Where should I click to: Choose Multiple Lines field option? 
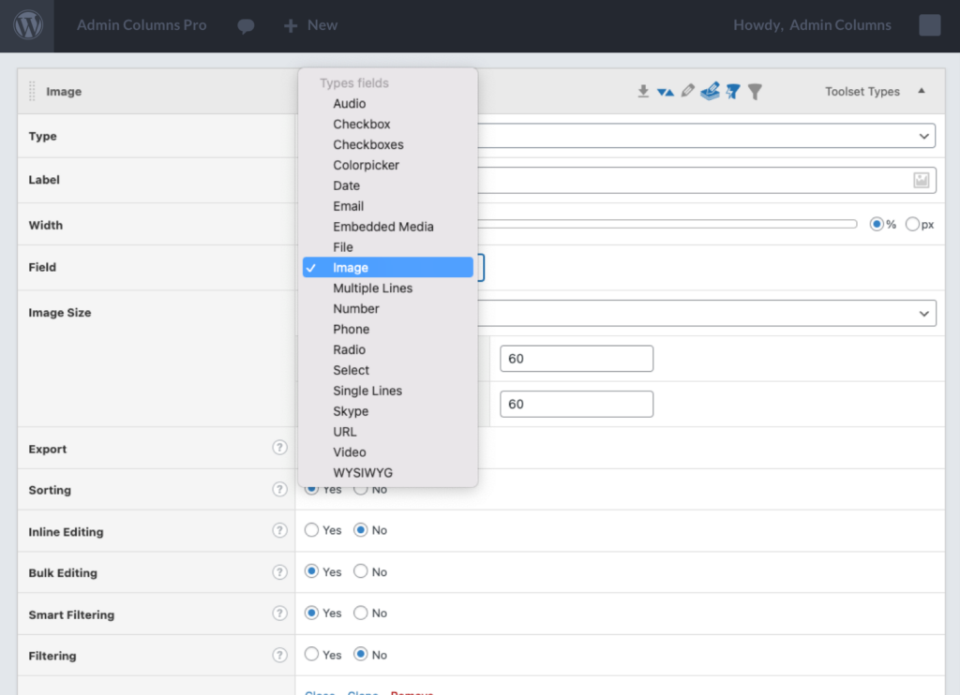pos(387,288)
